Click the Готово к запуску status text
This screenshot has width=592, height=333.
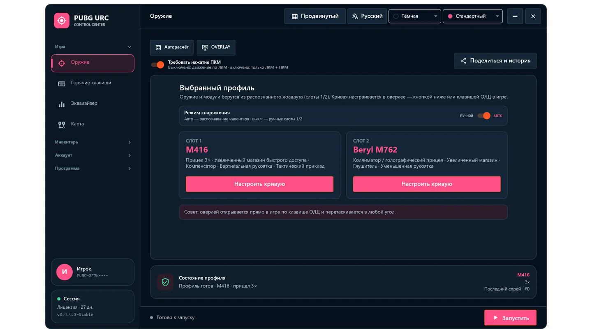pos(176,318)
